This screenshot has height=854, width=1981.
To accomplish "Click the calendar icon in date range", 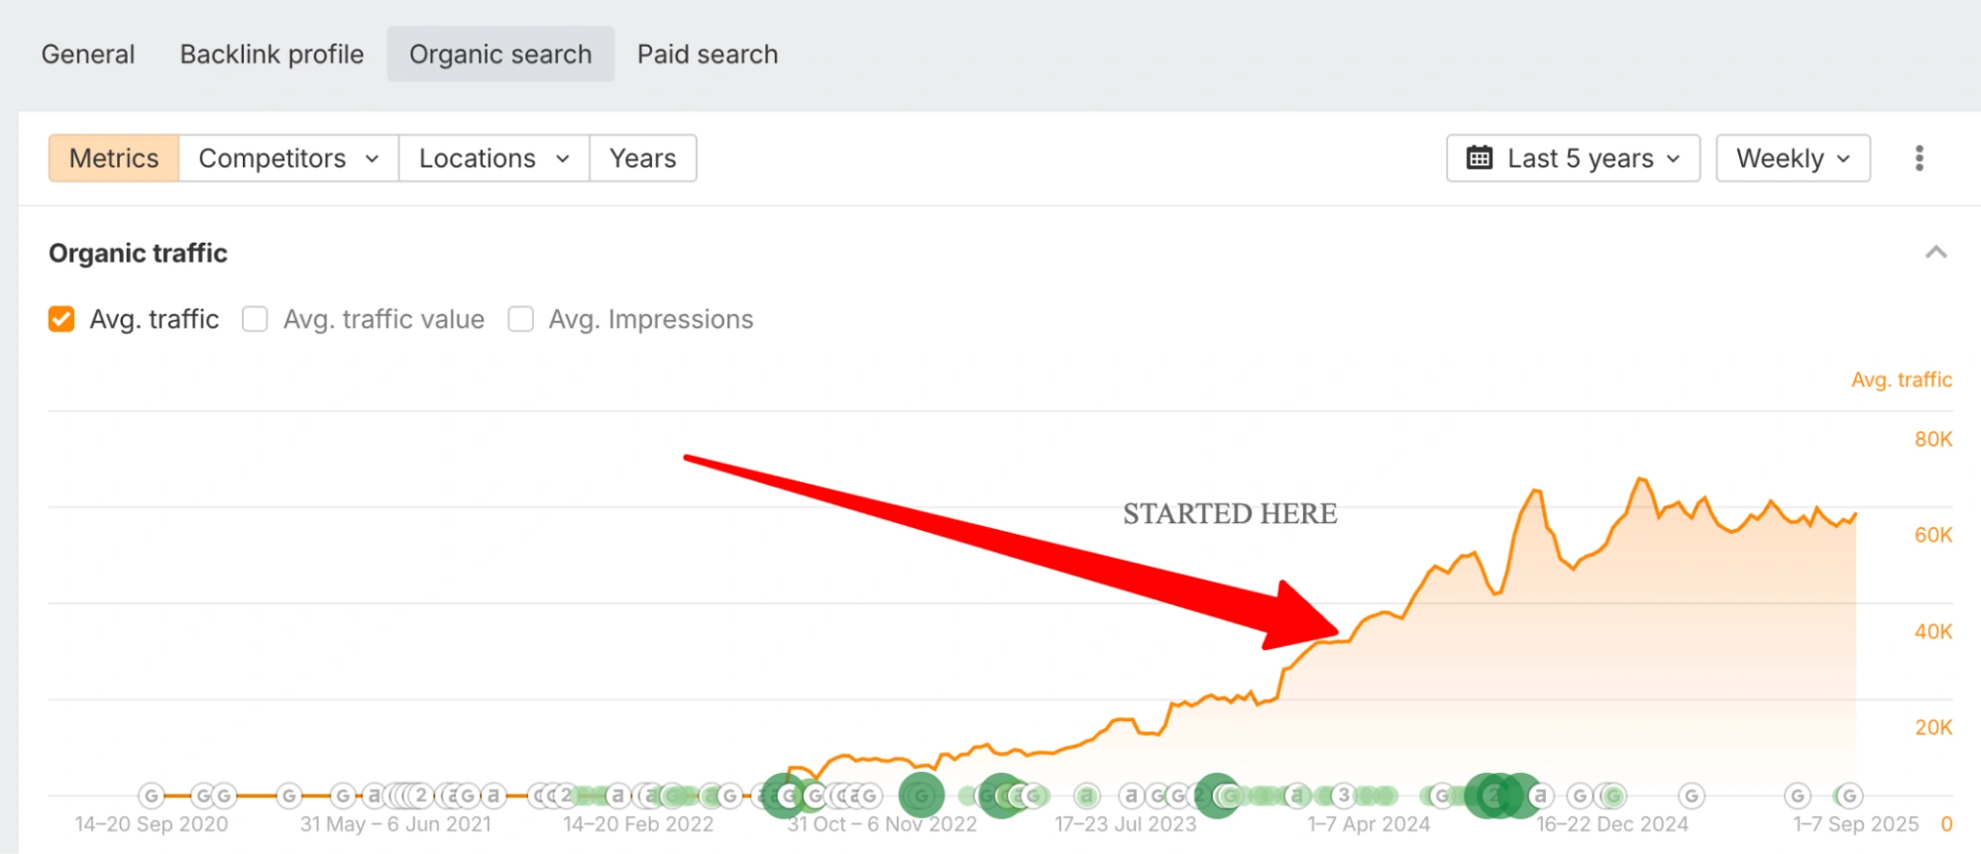I will click(x=1479, y=159).
